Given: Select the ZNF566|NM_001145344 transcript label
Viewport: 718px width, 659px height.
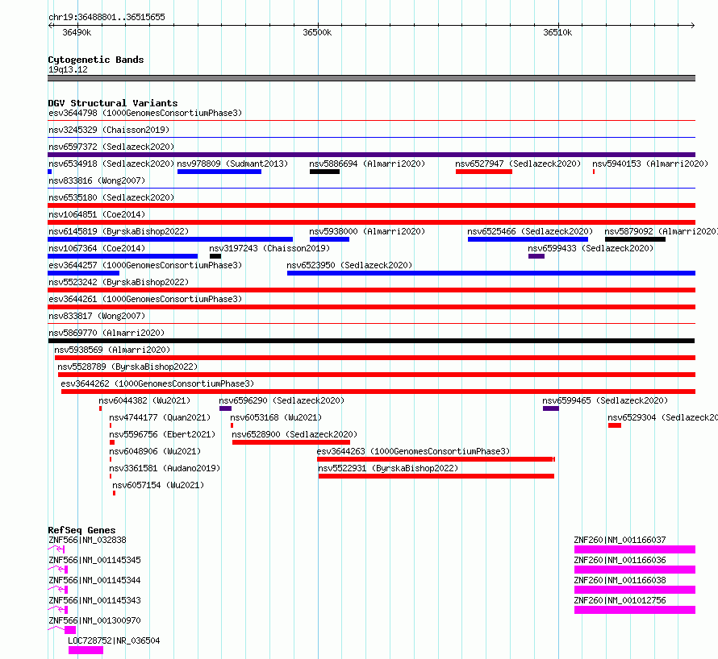Looking at the screenshot, I should [x=94, y=580].
